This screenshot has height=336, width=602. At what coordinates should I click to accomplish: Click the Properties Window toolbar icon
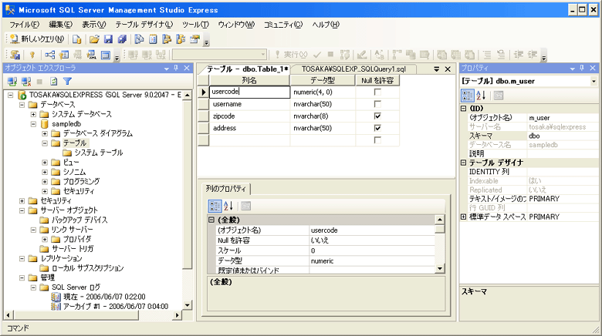click(194, 39)
